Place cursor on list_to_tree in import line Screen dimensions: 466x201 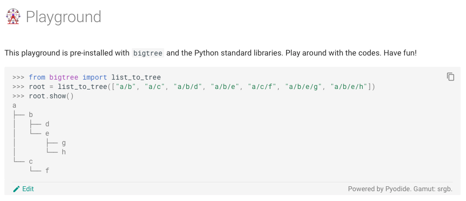click(x=136, y=78)
